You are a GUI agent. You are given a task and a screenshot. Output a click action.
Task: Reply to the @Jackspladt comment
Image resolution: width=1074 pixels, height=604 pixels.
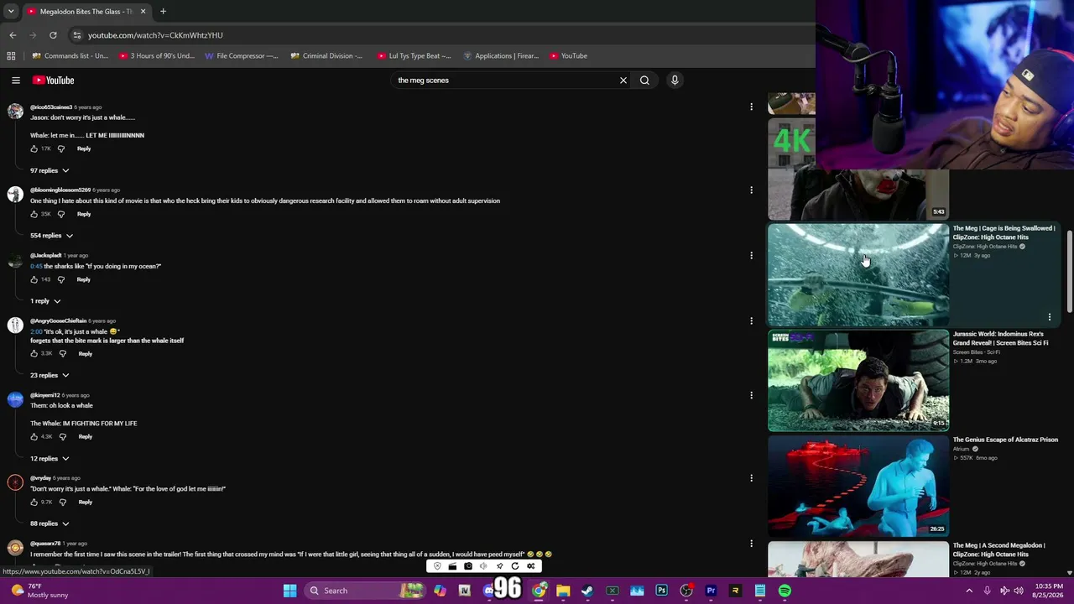pos(84,279)
